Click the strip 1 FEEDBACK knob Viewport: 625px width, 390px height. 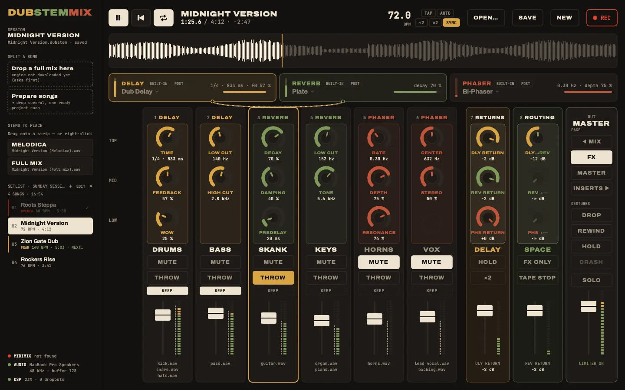click(x=167, y=177)
